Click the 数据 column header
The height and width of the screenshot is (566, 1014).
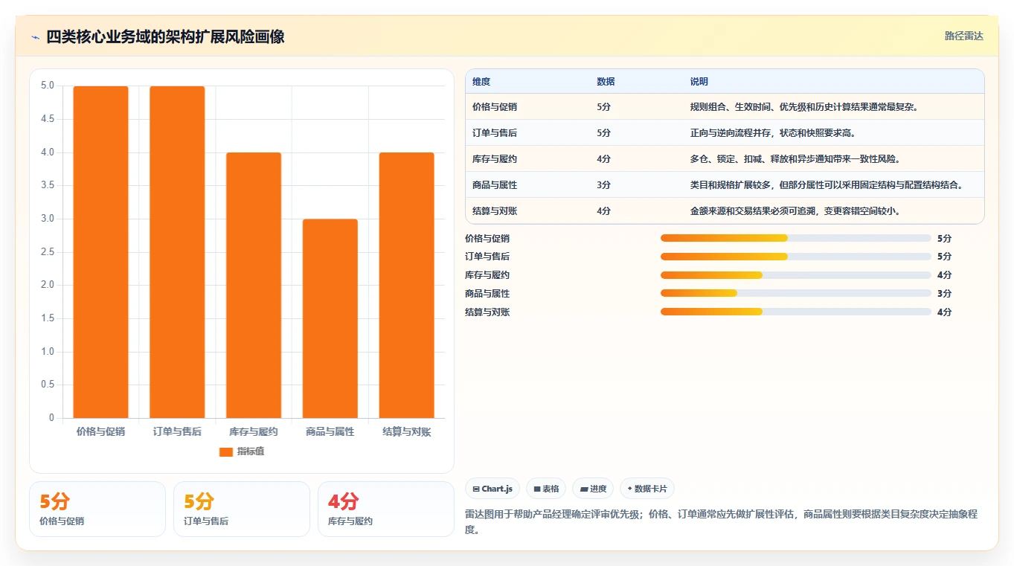coord(606,82)
